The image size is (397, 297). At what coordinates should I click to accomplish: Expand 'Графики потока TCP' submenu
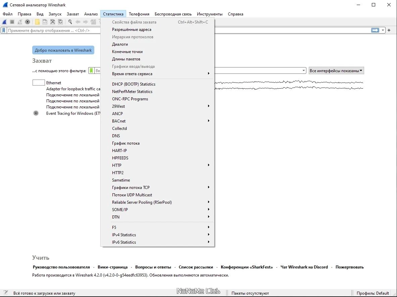click(x=157, y=187)
